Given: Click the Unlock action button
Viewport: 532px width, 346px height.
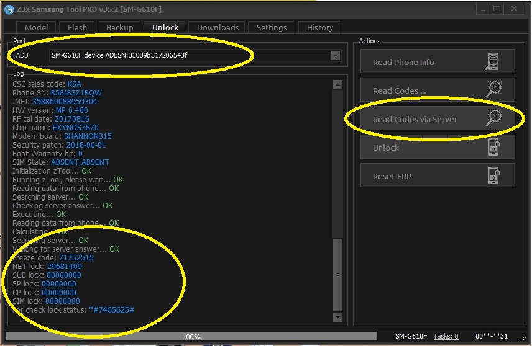Looking at the screenshot, I should (x=438, y=147).
